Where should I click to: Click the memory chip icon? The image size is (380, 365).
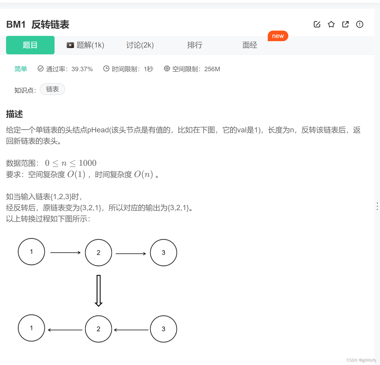click(167, 69)
